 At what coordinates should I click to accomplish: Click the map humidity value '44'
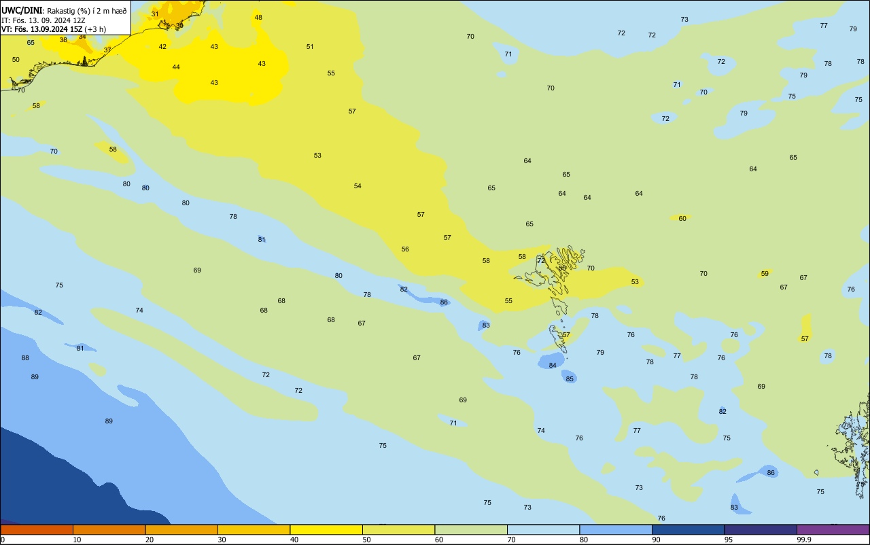point(176,67)
